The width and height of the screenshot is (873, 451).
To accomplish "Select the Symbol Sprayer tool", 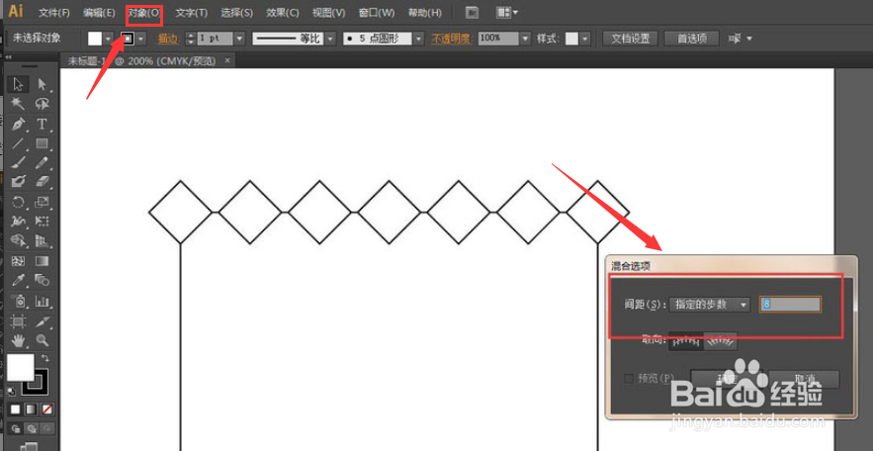I will [x=19, y=302].
